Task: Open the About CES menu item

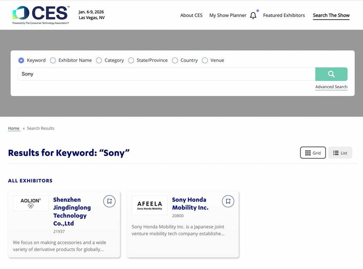Action: click(191, 15)
